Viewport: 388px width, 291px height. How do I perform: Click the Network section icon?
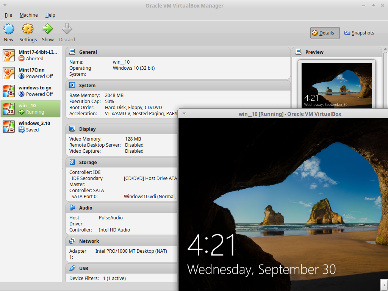[72, 241]
